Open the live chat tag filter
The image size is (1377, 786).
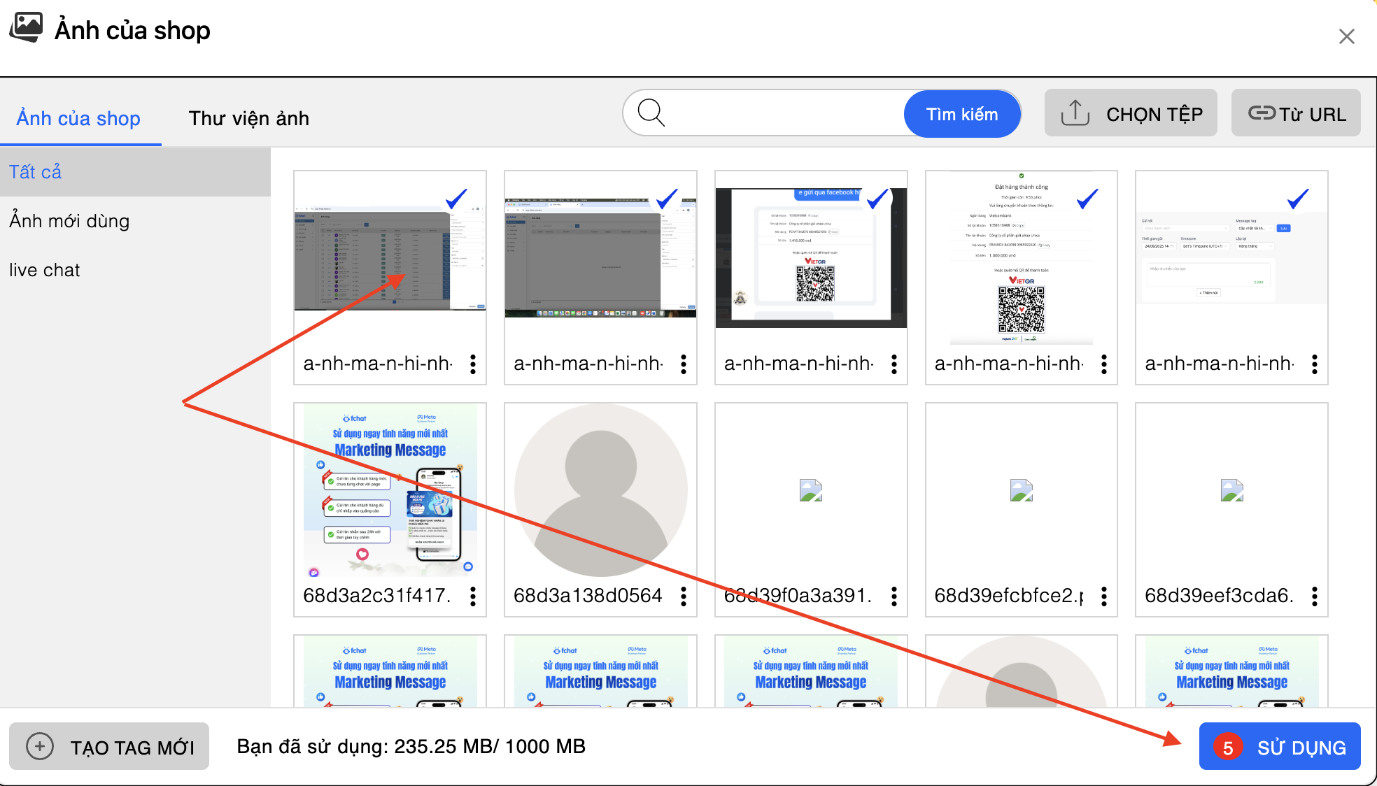[x=45, y=270]
